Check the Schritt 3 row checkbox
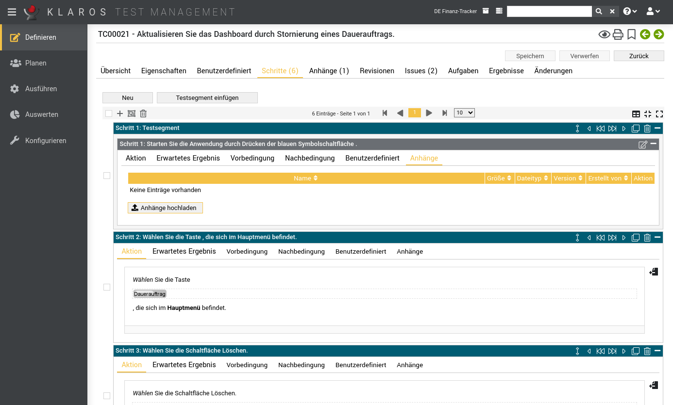The image size is (673, 405). [107, 396]
